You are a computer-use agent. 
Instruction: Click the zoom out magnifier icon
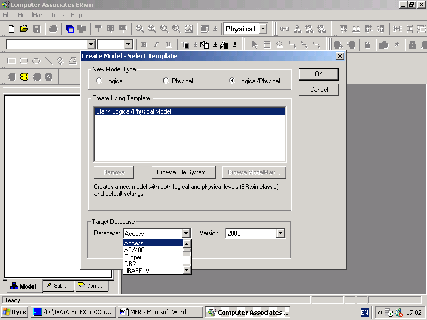(x=139, y=29)
